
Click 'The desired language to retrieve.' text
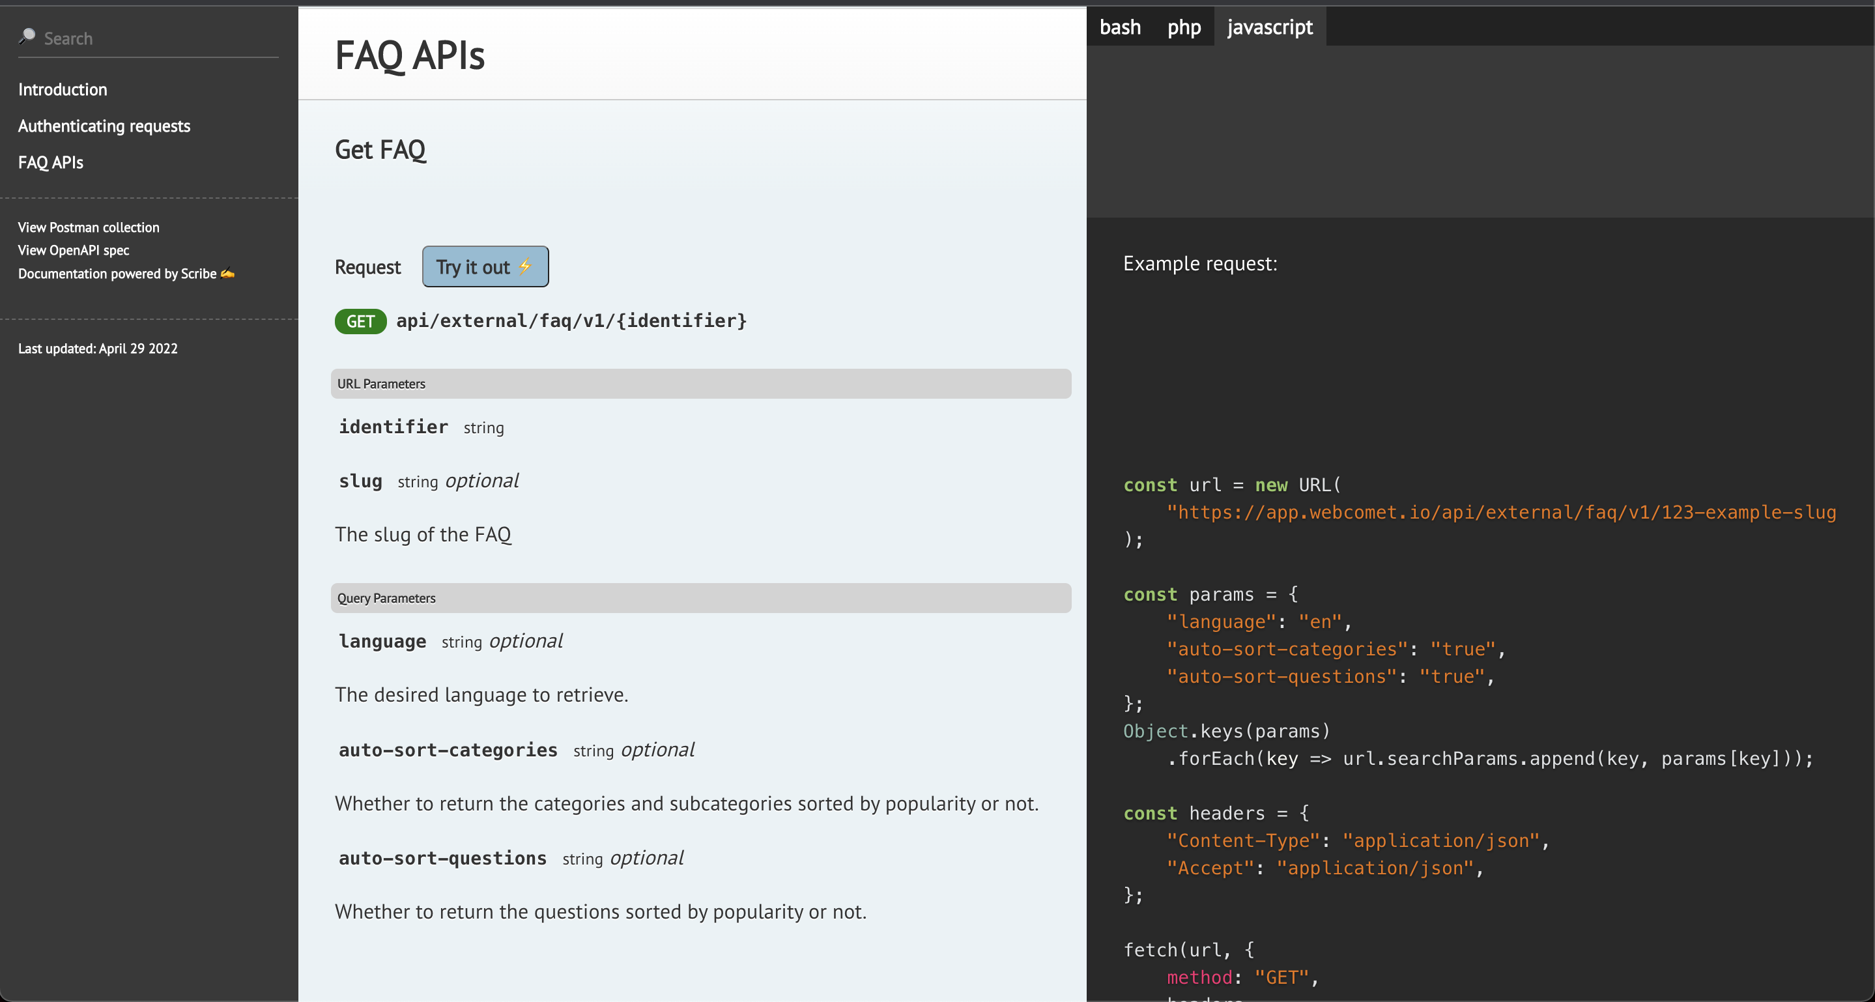481,694
